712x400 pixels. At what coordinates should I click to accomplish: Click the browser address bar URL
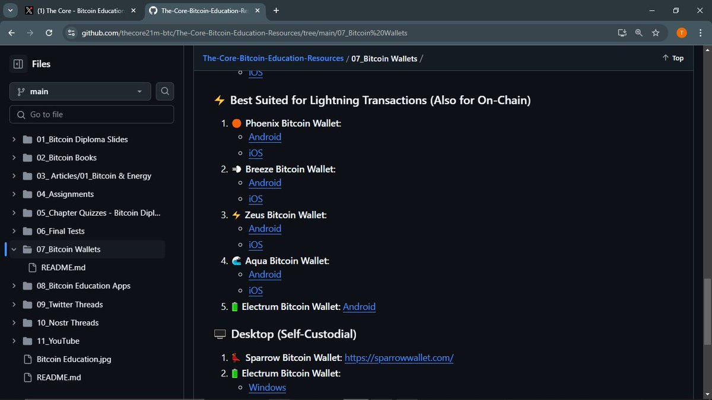(244, 33)
